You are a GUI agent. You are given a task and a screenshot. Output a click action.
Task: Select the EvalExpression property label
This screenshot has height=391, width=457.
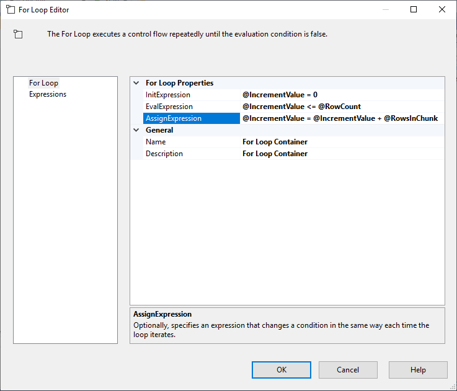click(169, 107)
